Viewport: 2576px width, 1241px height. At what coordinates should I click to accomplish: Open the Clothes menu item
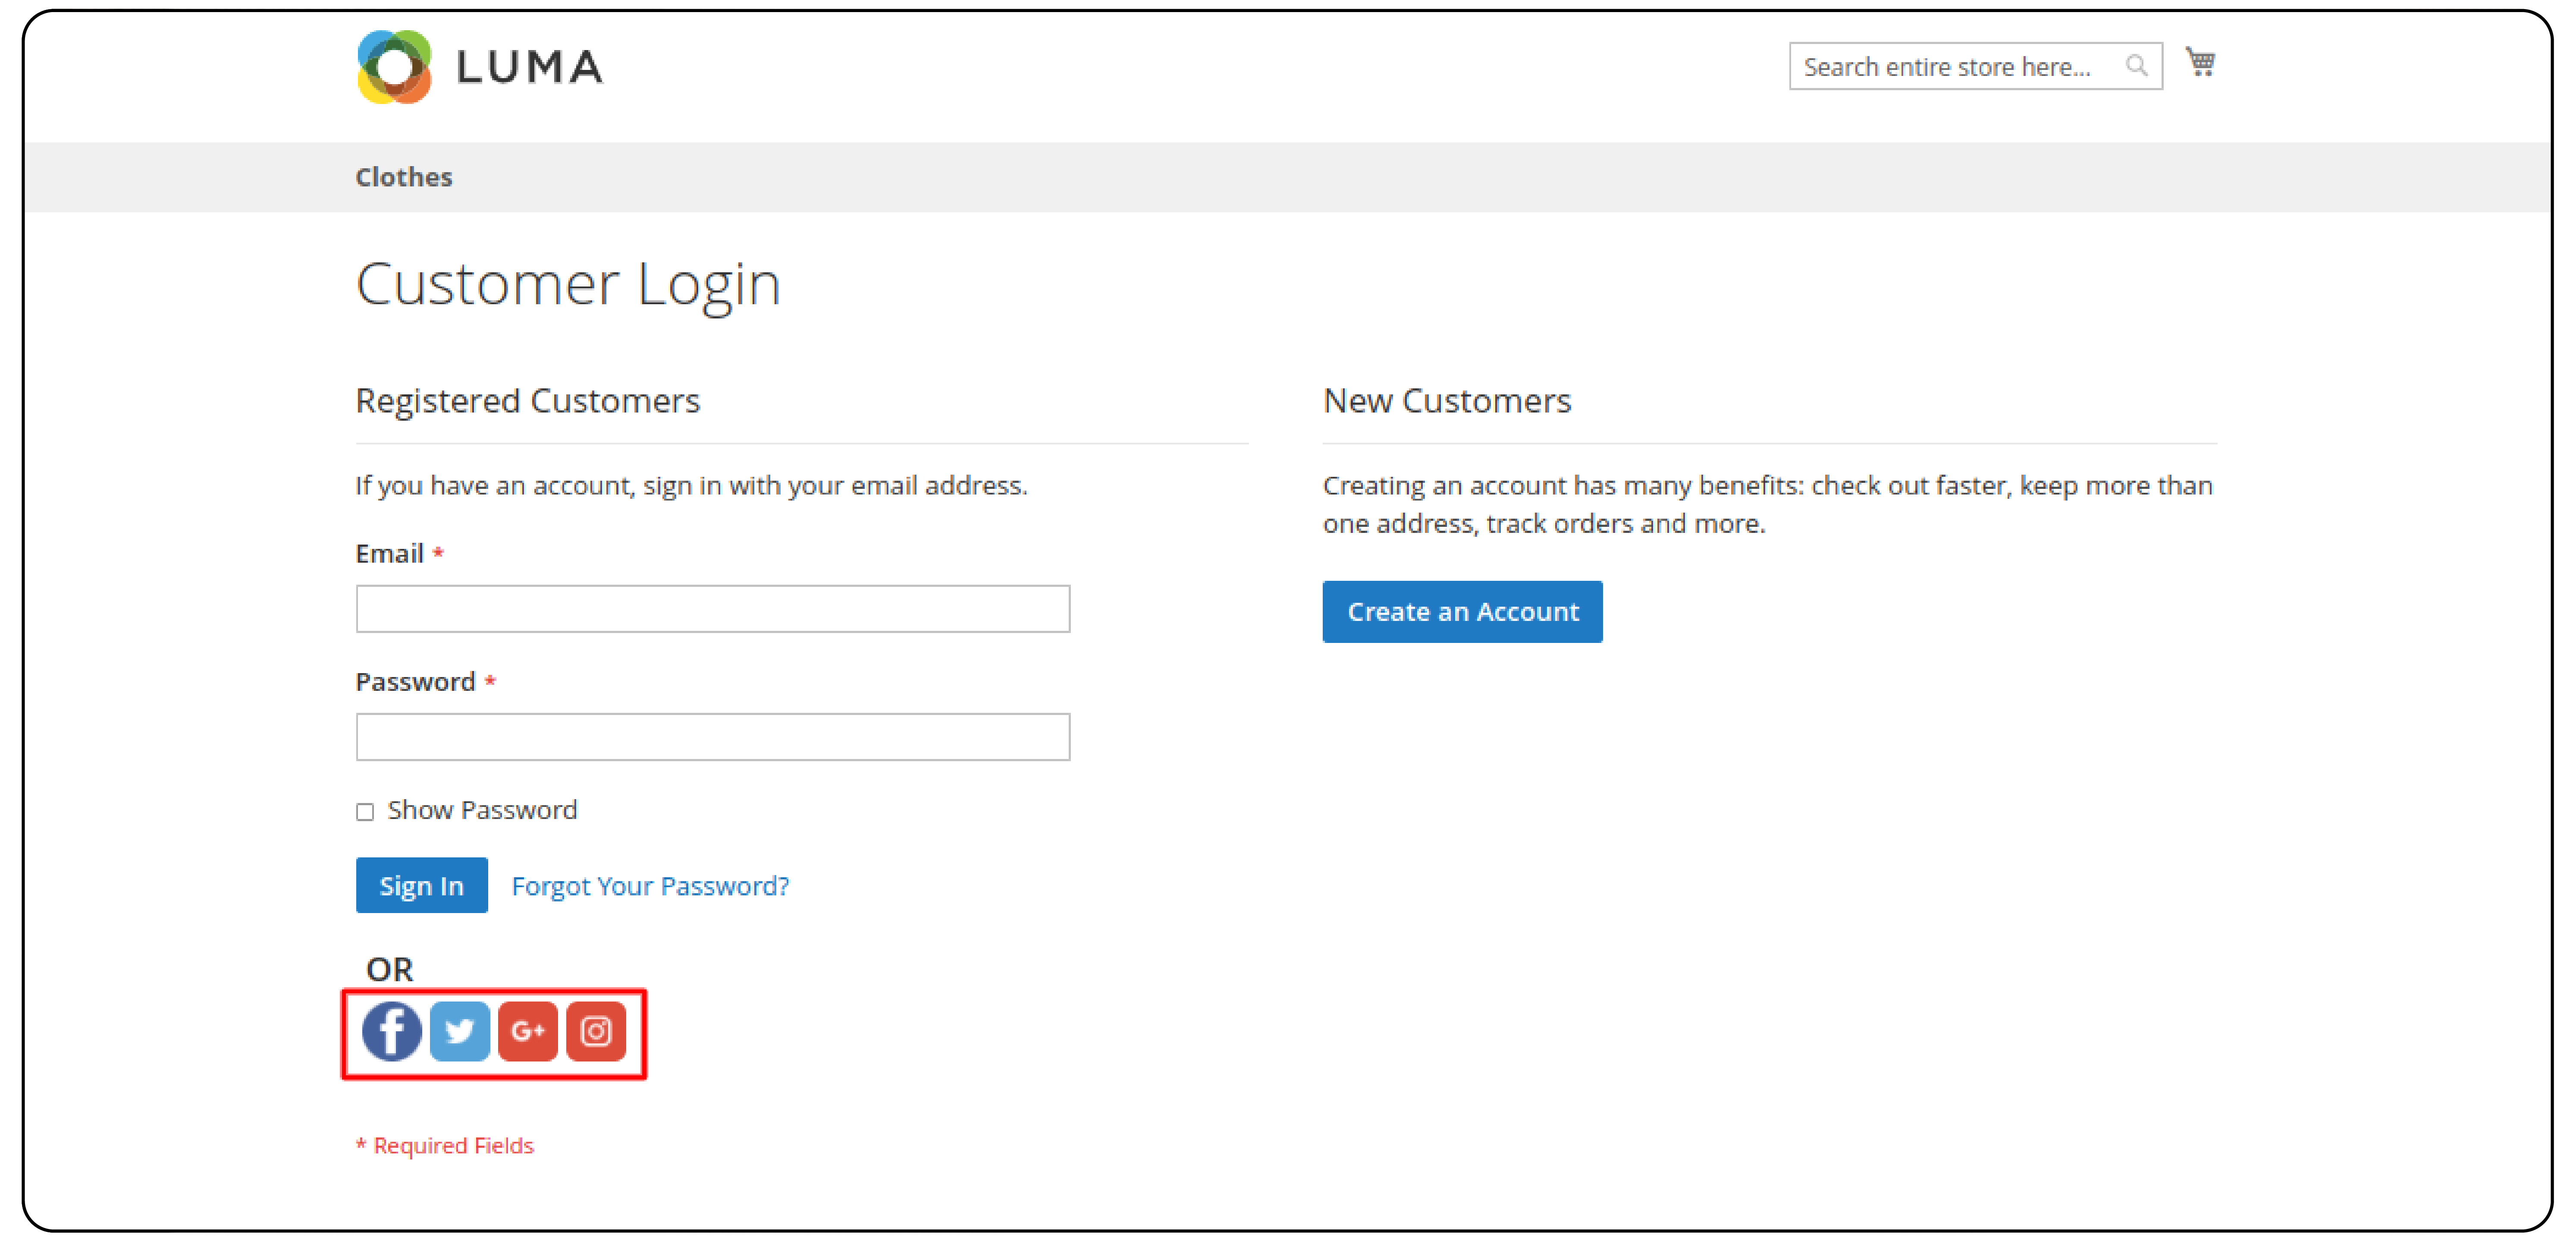pos(404,177)
